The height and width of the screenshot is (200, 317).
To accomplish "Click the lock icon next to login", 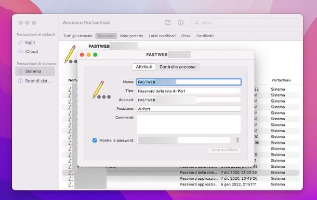I will click(x=20, y=42).
